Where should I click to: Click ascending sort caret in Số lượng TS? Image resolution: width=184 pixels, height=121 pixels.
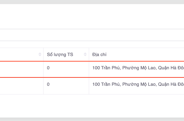(85, 53)
